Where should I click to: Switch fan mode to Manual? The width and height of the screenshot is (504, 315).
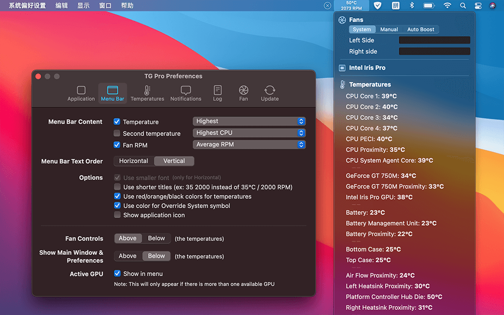pyautogui.click(x=389, y=29)
